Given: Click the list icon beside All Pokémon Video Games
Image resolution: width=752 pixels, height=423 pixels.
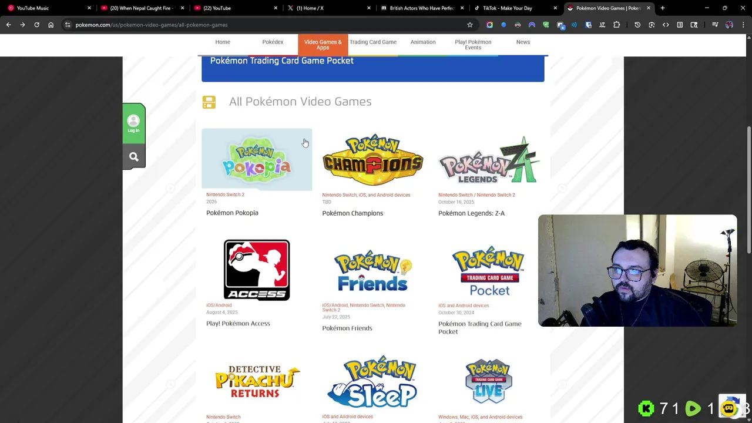Looking at the screenshot, I should coord(209,102).
